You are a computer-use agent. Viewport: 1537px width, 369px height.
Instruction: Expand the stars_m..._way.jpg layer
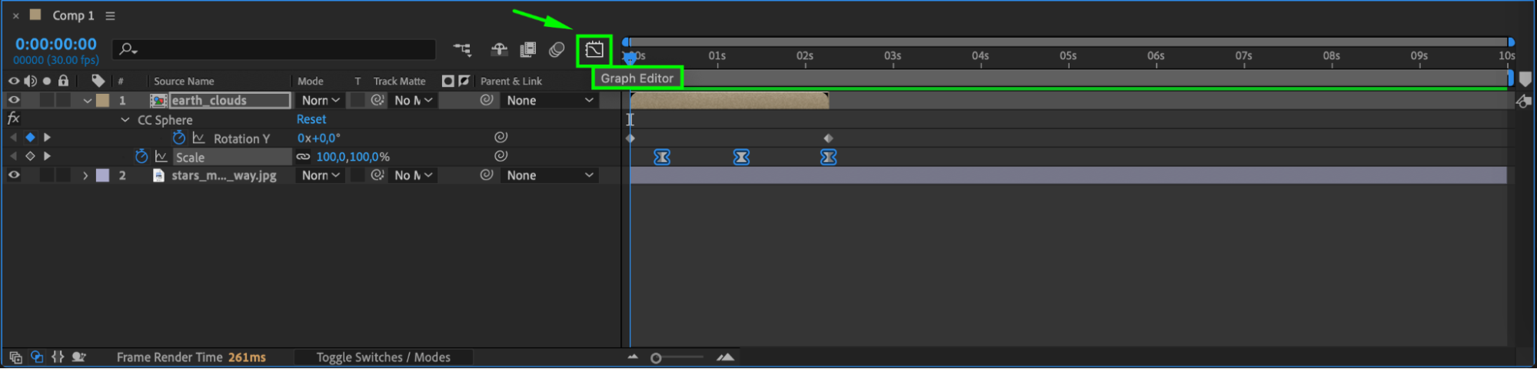tap(85, 175)
